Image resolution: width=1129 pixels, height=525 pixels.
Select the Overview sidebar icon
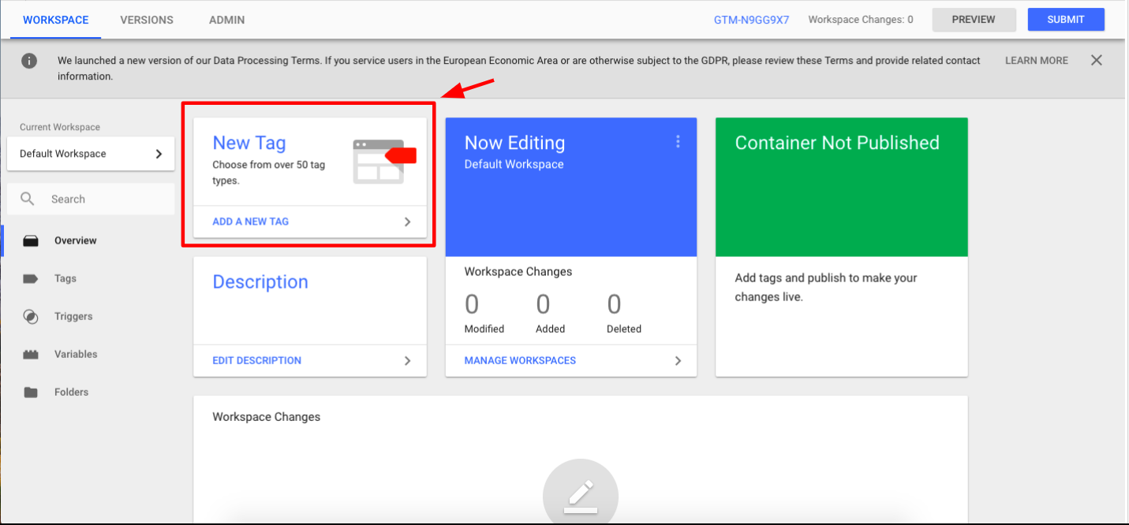pyautogui.click(x=31, y=241)
